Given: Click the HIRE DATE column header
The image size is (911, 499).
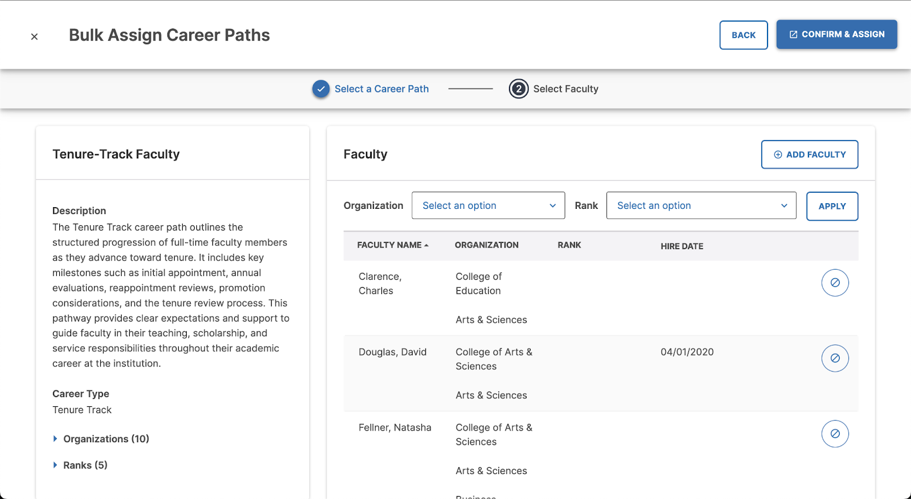Looking at the screenshot, I should [682, 246].
